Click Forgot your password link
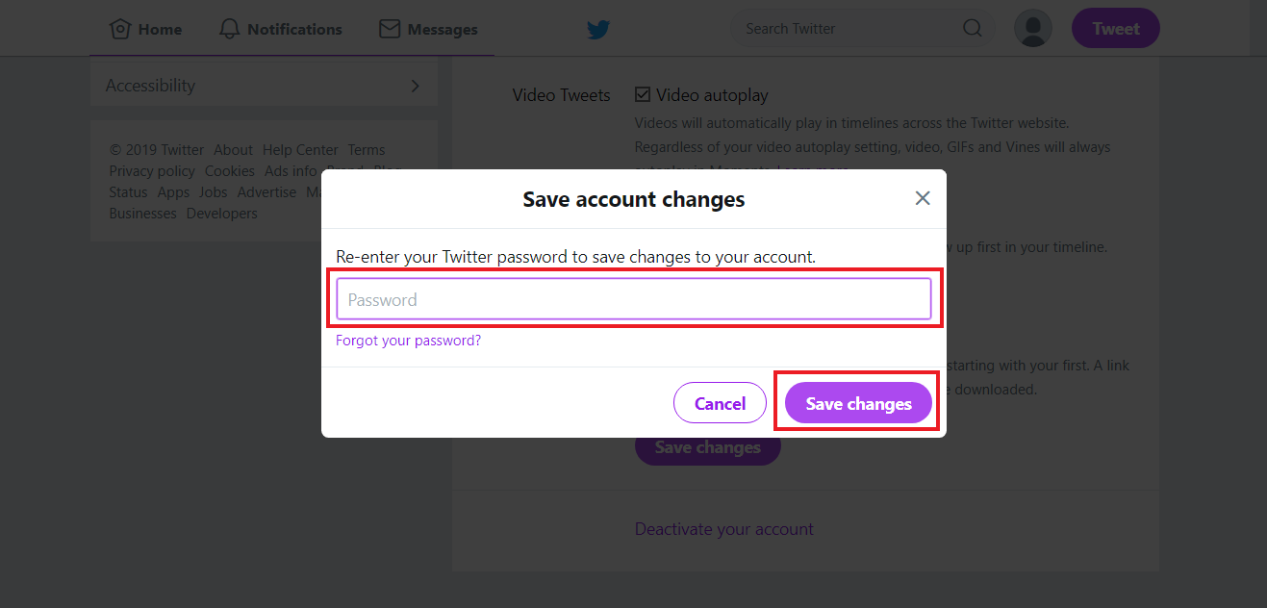 pos(408,341)
